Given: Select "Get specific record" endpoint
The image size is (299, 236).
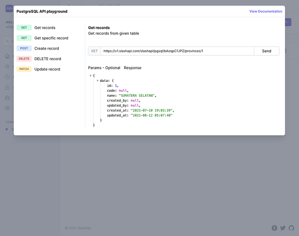Looking at the screenshot, I should 51,38.
